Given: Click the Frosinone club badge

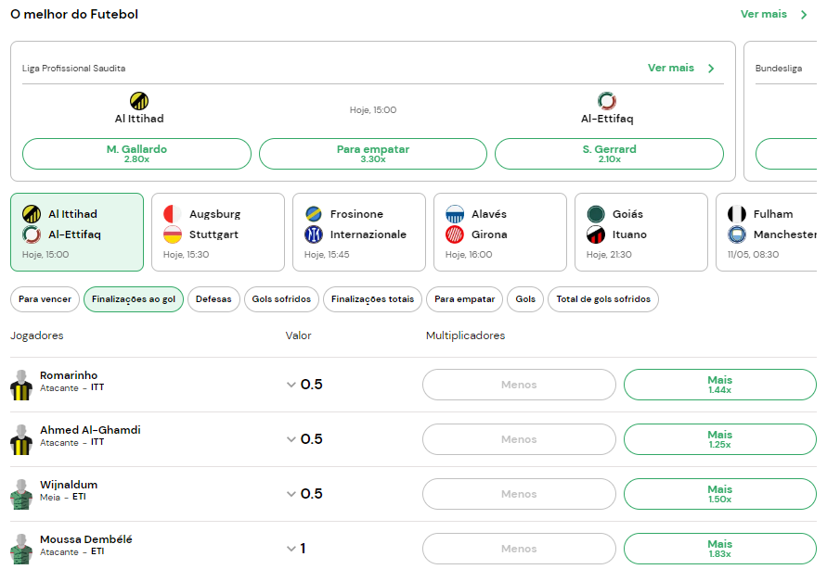Looking at the screenshot, I should [314, 214].
